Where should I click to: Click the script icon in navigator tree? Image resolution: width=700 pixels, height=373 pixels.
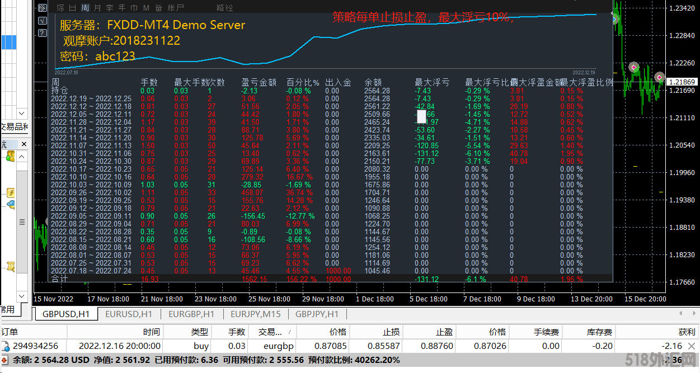(11, 266)
